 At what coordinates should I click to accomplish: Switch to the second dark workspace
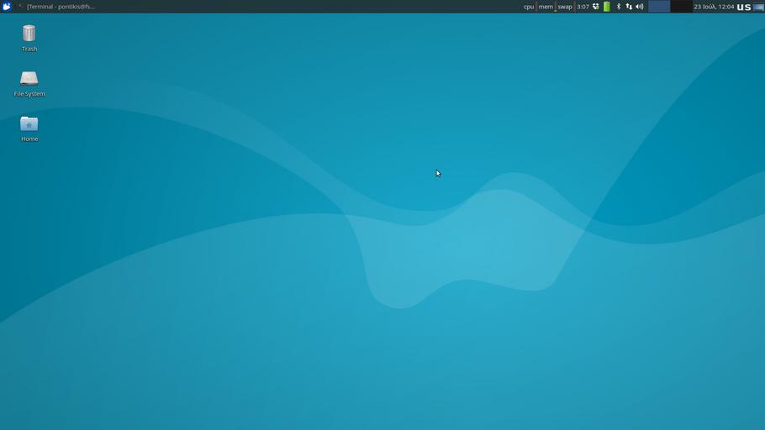click(x=681, y=7)
